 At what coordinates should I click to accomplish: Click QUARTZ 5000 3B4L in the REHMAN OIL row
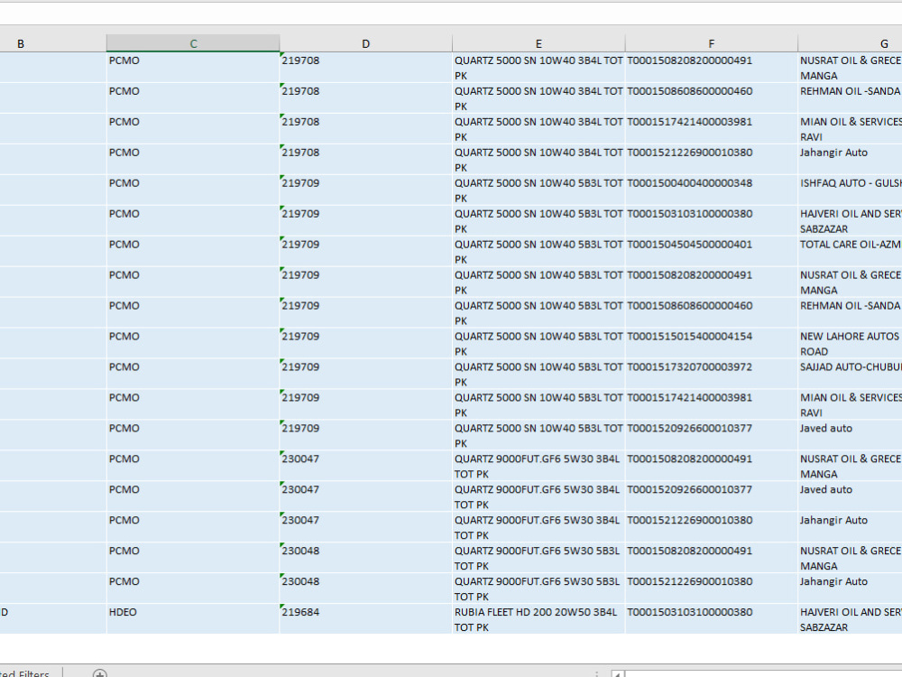538,98
